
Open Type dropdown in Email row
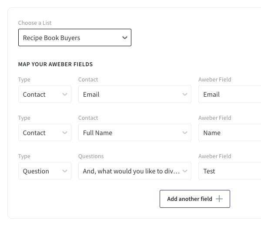coord(44,95)
